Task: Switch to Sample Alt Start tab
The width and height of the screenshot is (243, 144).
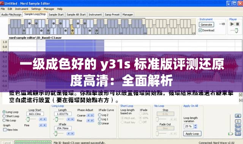Action: click(76, 14)
